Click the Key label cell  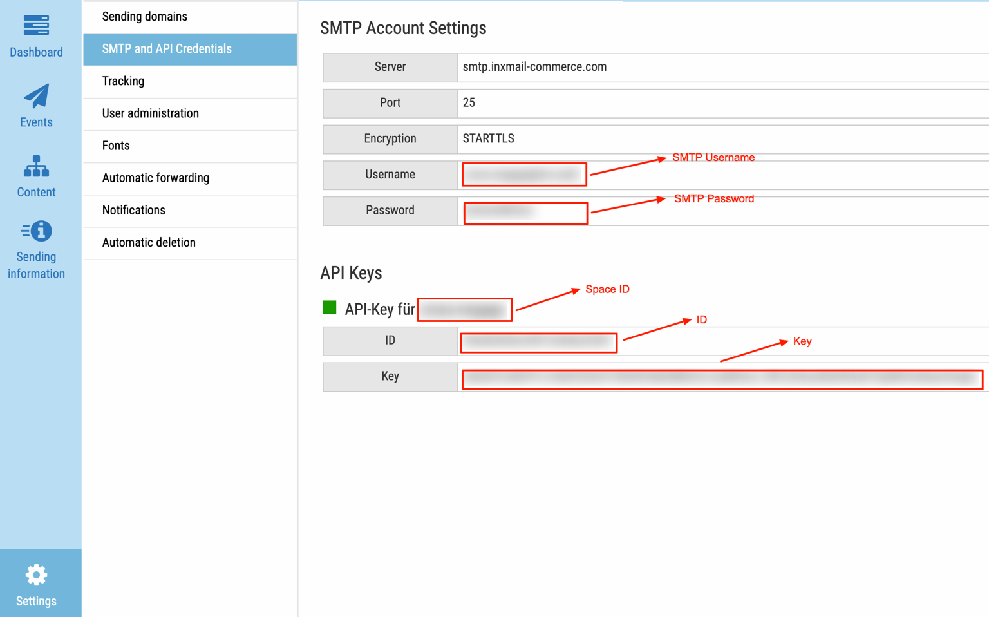pyautogui.click(x=390, y=377)
